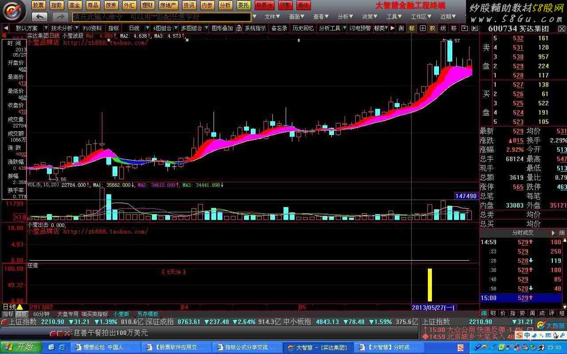Screen dimensions: 567x354
Task: Select the 财 tab in right panel
Action: click(493, 313)
